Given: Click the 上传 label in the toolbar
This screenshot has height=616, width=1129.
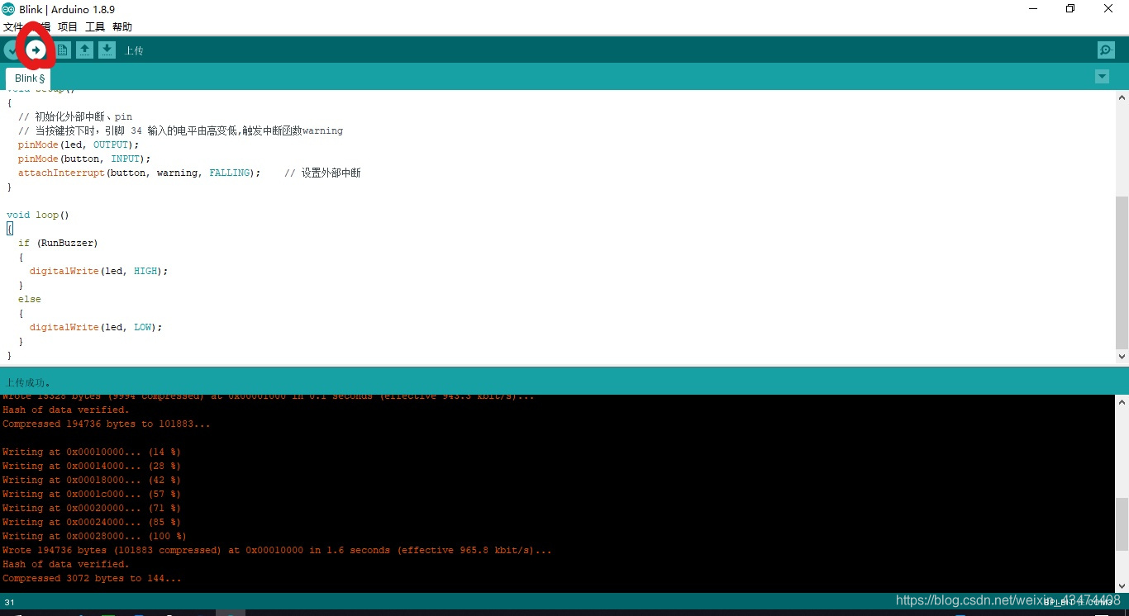Looking at the screenshot, I should (134, 50).
